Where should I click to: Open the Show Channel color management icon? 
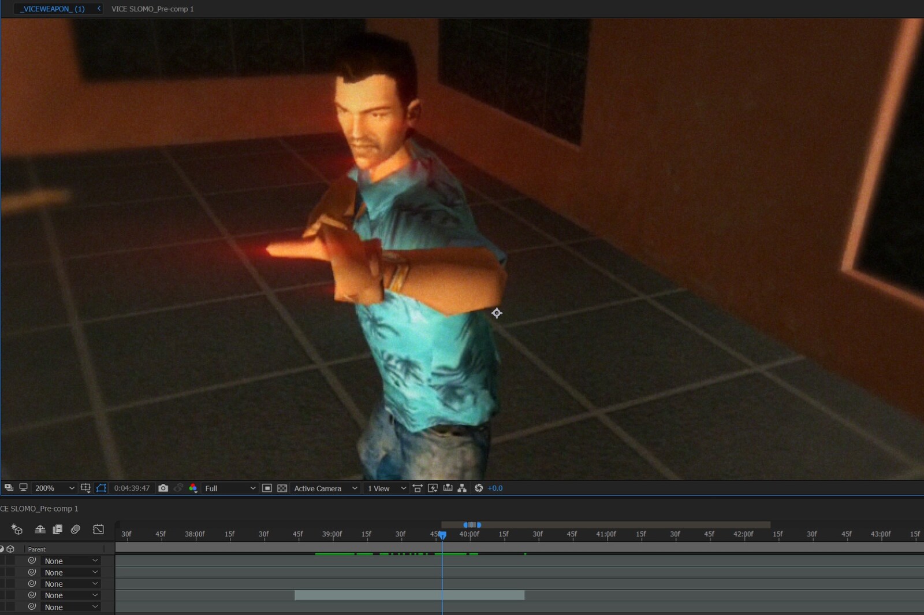(x=193, y=488)
